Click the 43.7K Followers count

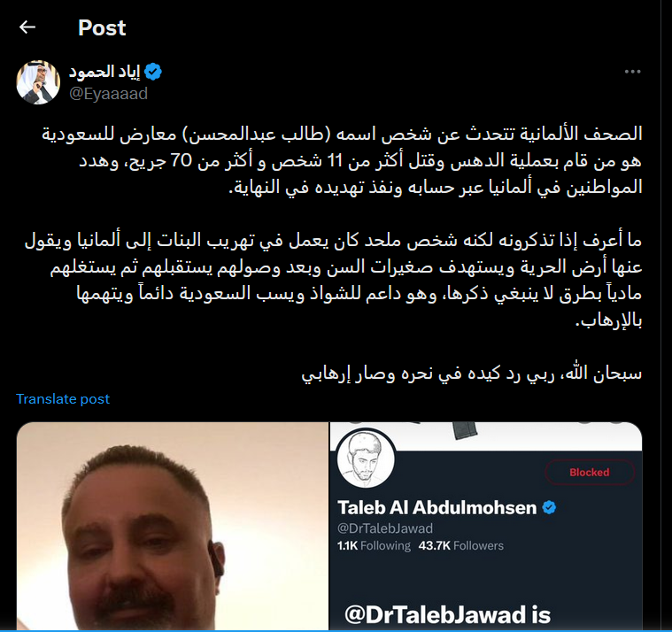tap(460, 545)
